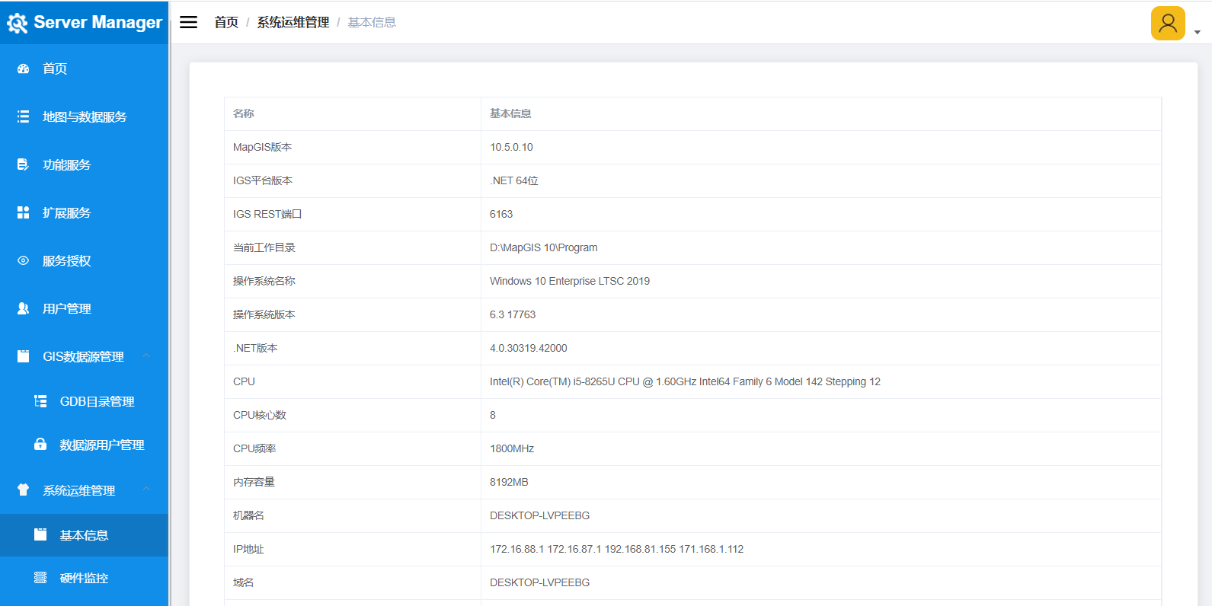Screen dimensions: 1212x606
Task: Select the 数据源用户管理 submenu entry
Action: (x=84, y=445)
